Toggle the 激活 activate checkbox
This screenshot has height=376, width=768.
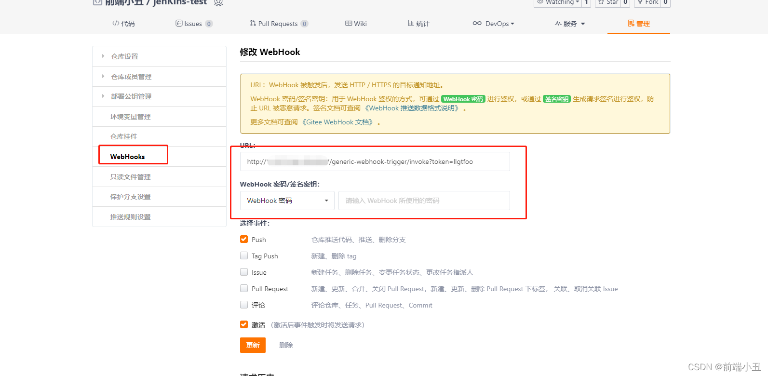click(244, 324)
